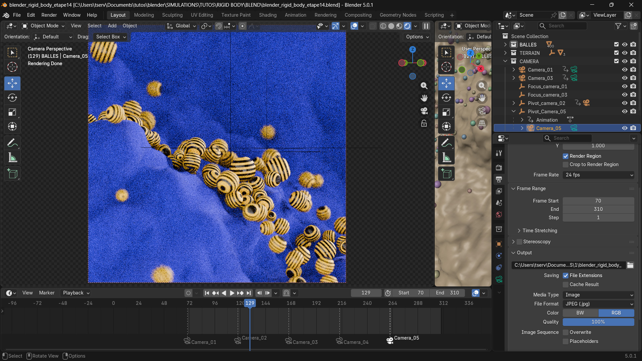Activate the Annotate tool in left toolbar
This screenshot has width=642, height=361.
[12, 143]
